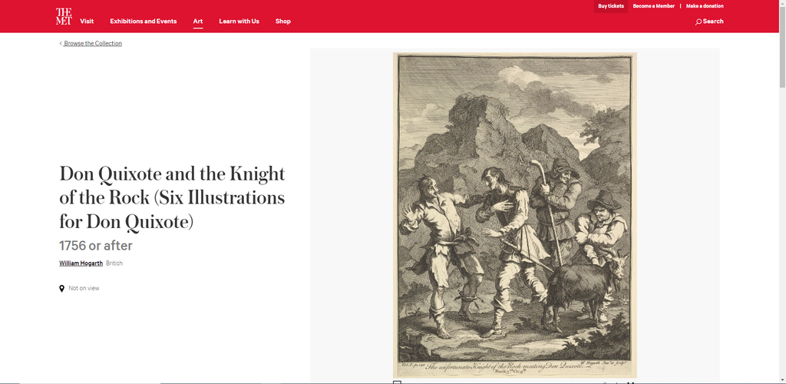The height and width of the screenshot is (384, 786).
Task: Click the back chevron before Browse the Collection
Action: 61,44
